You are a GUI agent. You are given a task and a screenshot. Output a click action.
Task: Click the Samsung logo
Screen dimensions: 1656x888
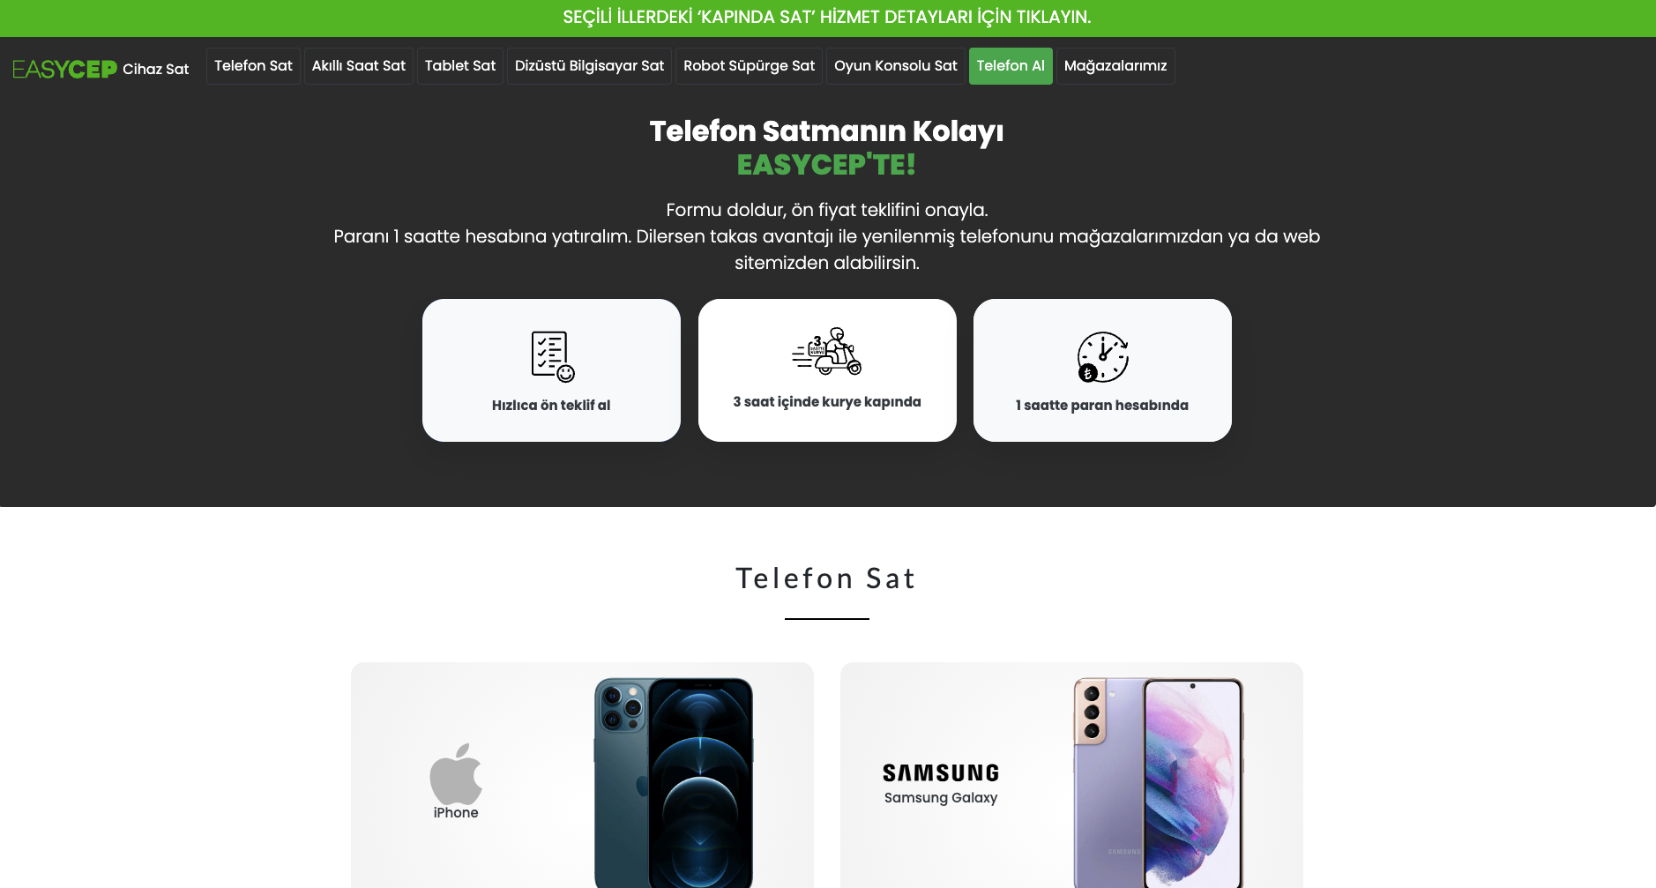[941, 773]
